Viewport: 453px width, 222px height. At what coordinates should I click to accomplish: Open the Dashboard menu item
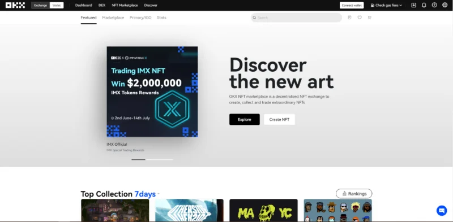point(83,5)
